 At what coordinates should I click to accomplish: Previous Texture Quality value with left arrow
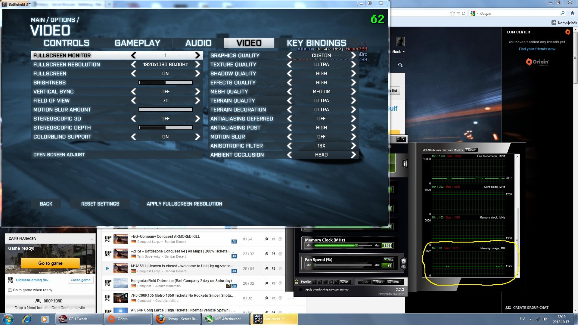pyautogui.click(x=290, y=64)
